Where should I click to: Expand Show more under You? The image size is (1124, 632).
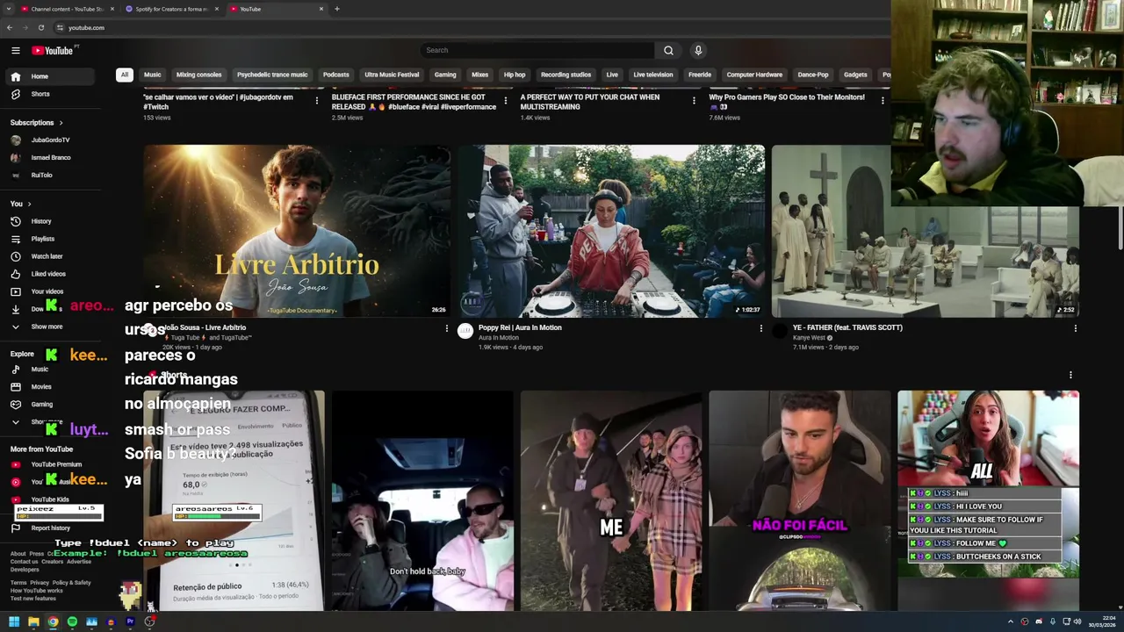[x=48, y=327]
